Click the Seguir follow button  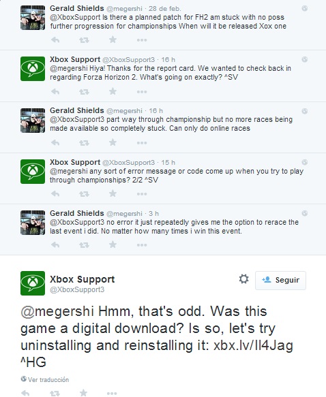tap(280, 280)
